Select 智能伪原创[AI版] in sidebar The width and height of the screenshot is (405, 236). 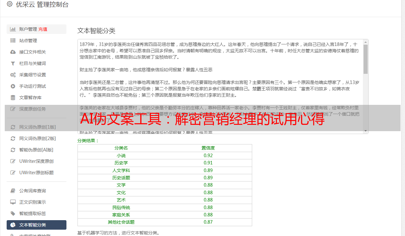tap(36, 150)
